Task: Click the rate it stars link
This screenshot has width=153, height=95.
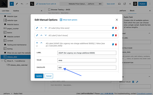Action: 107,93
